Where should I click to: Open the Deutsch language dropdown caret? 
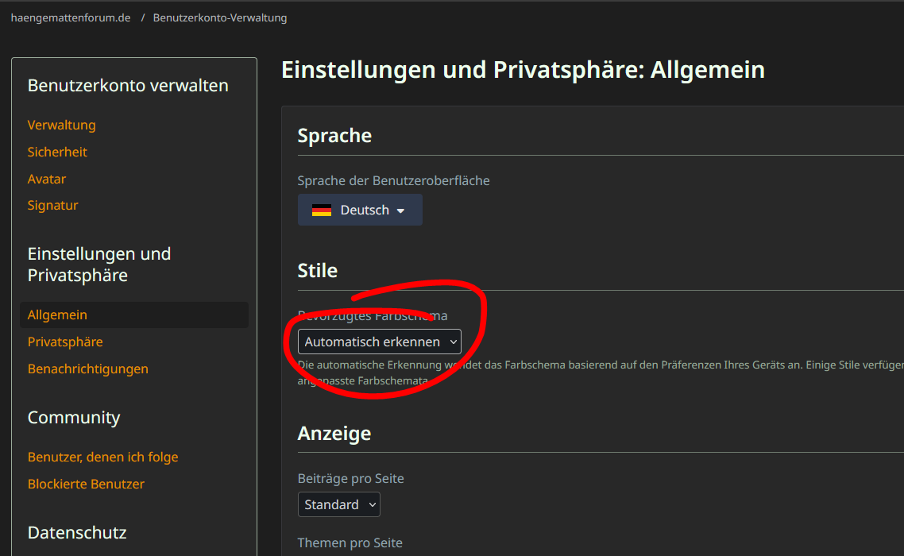point(400,211)
